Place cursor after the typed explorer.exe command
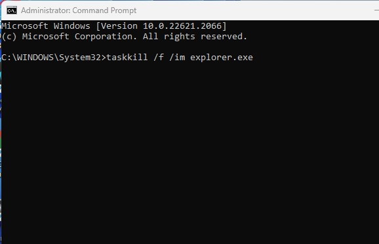This screenshot has width=379, height=244. pos(255,58)
